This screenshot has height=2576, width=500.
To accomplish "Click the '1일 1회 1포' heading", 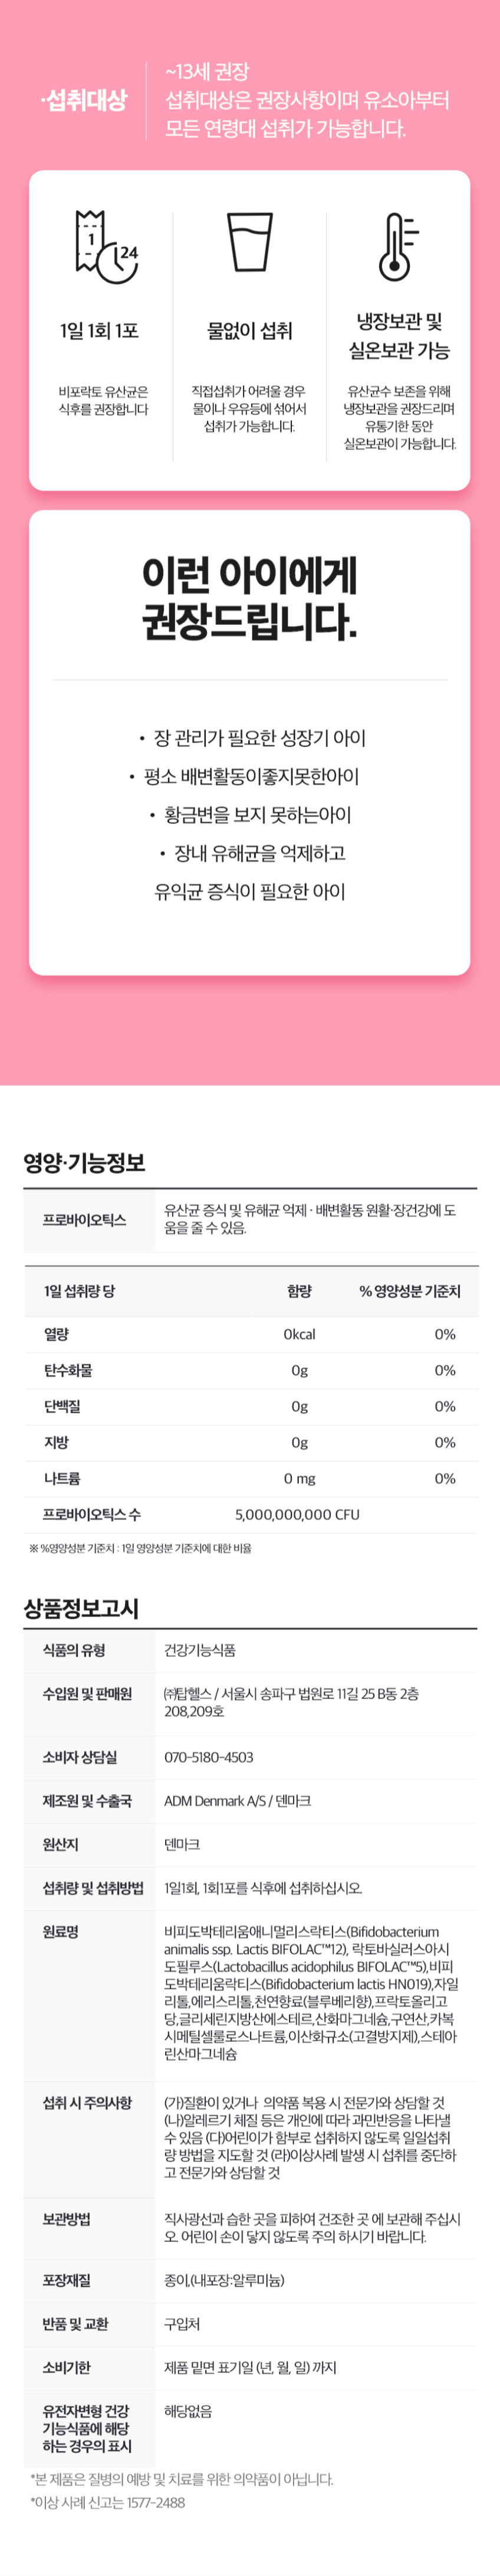I will point(99,331).
